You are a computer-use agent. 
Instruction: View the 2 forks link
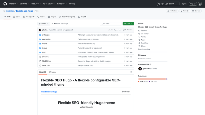pyautogui.click(x=142, y=46)
